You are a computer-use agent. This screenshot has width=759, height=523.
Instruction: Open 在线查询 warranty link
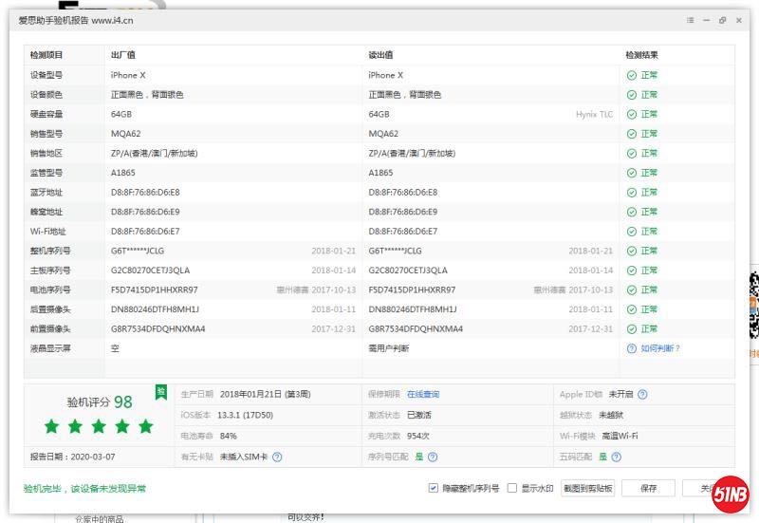(423, 395)
